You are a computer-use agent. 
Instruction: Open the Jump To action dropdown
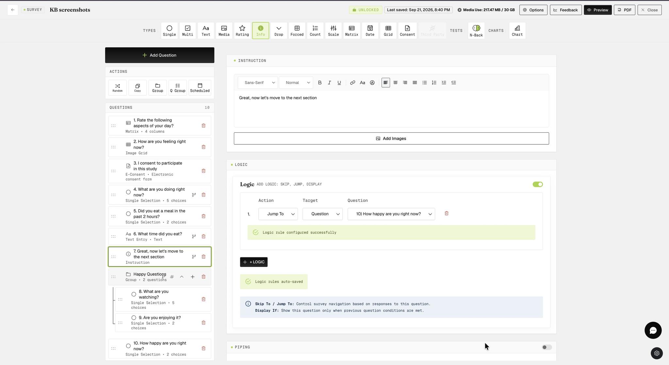pyautogui.click(x=278, y=214)
